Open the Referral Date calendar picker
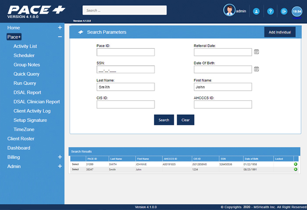The height and width of the screenshot is (210, 307). (256, 52)
